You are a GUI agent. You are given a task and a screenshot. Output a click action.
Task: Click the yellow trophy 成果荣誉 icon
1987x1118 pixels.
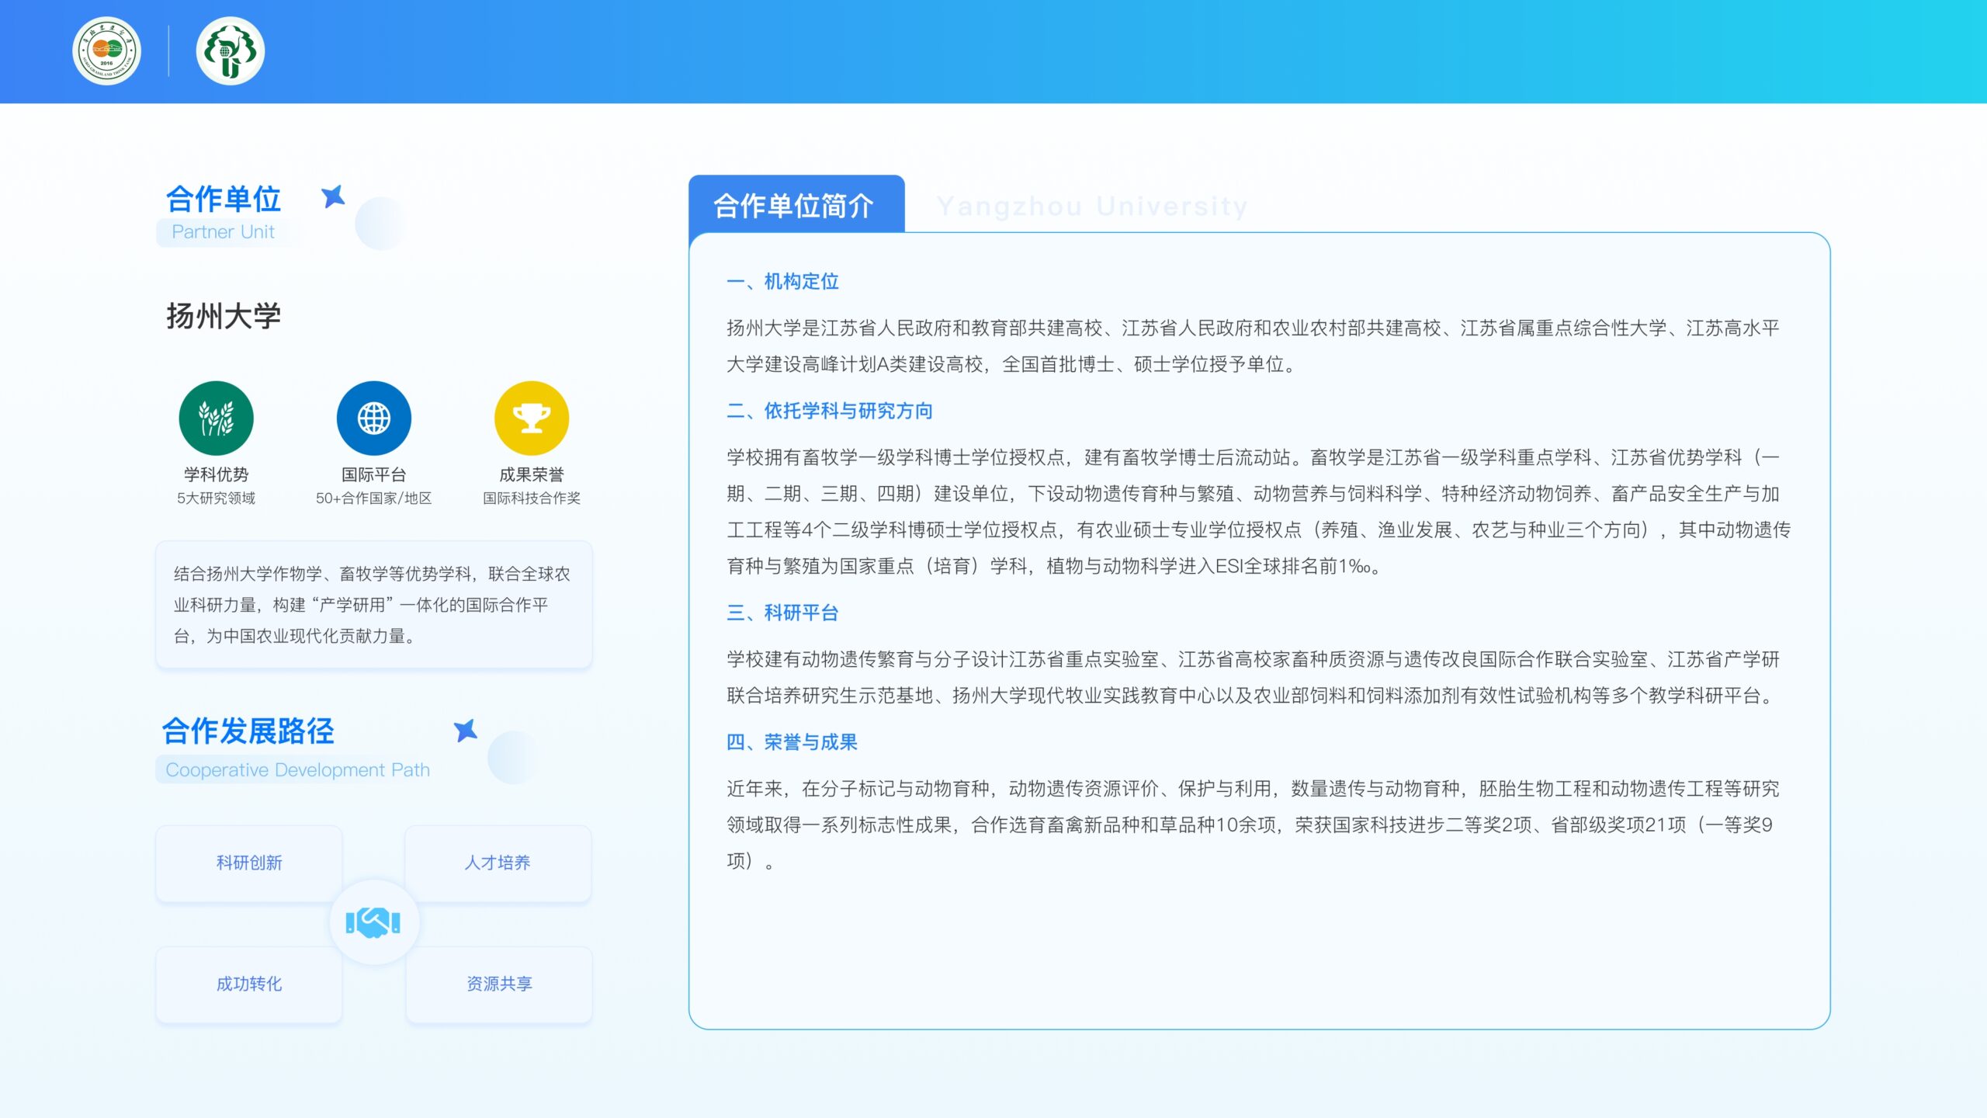point(532,418)
